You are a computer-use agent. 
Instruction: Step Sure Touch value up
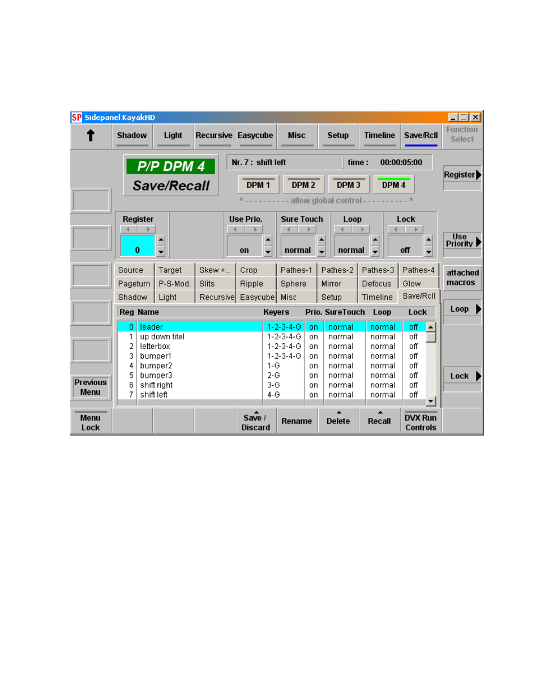click(322, 240)
